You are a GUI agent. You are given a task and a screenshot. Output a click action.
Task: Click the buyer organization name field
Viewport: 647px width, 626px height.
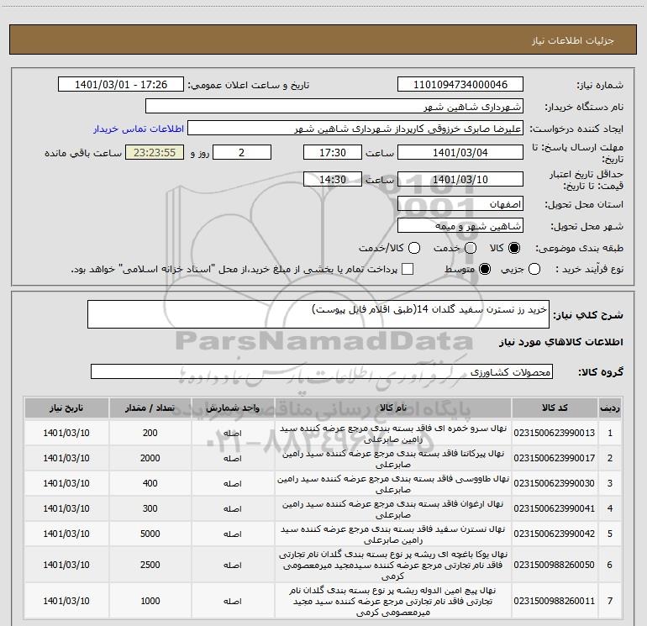[334, 107]
